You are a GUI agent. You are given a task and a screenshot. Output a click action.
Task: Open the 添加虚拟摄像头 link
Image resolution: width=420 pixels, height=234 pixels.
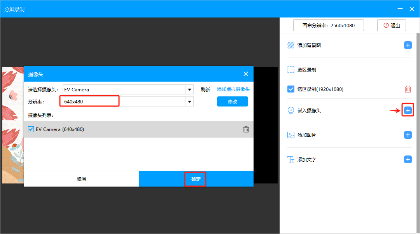pos(233,90)
